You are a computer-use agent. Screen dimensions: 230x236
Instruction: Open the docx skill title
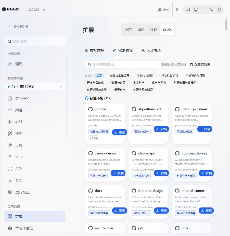(x=98, y=191)
